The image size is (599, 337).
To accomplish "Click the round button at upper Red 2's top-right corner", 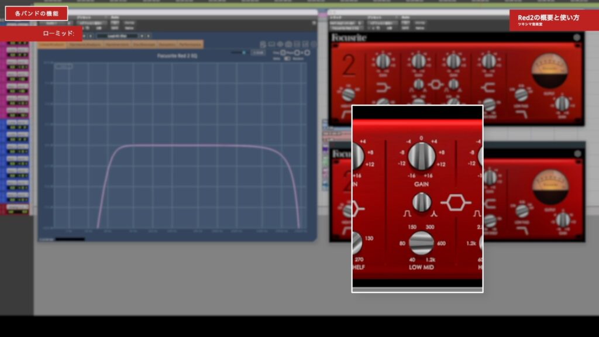I will [577, 37].
